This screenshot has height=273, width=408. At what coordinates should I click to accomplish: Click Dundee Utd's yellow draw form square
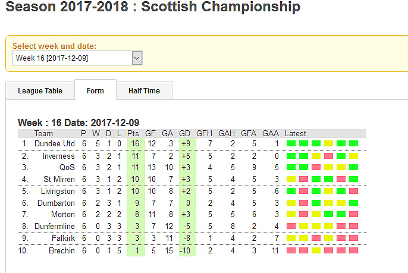329,143
